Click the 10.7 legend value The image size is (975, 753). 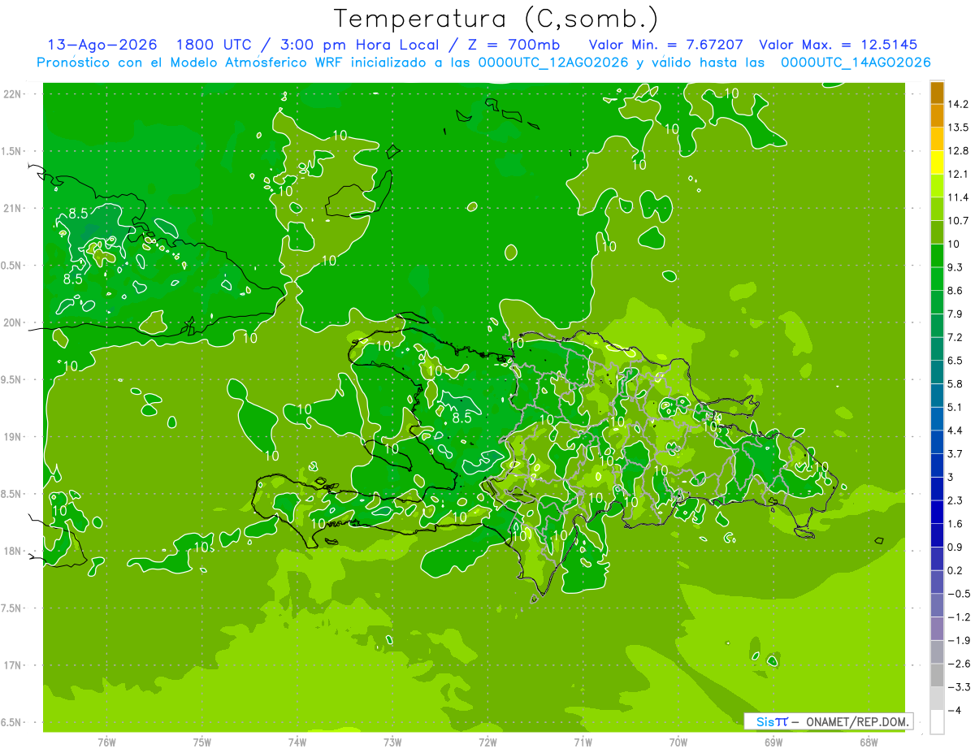pos(959,221)
